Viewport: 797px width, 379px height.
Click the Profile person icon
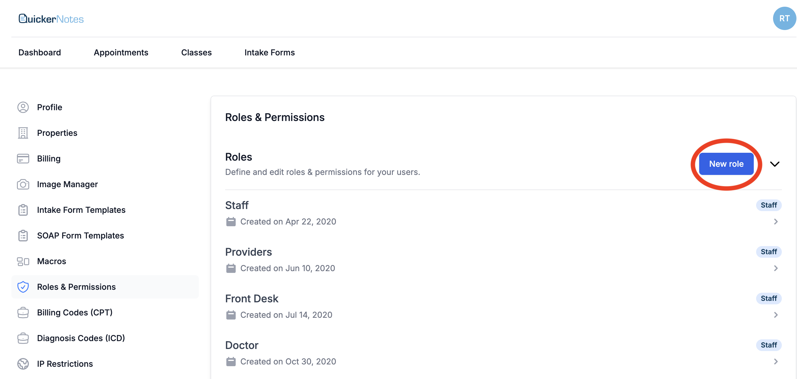tap(23, 107)
